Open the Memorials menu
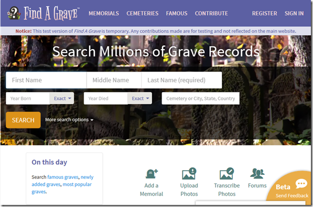The width and height of the screenshot is (313, 207). point(104,13)
